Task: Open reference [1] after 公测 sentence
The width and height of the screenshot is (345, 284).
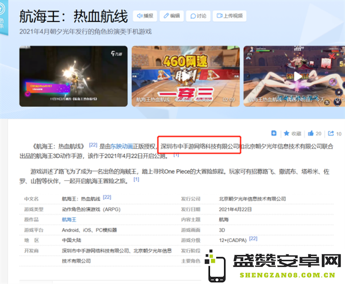Action: pos(177,155)
